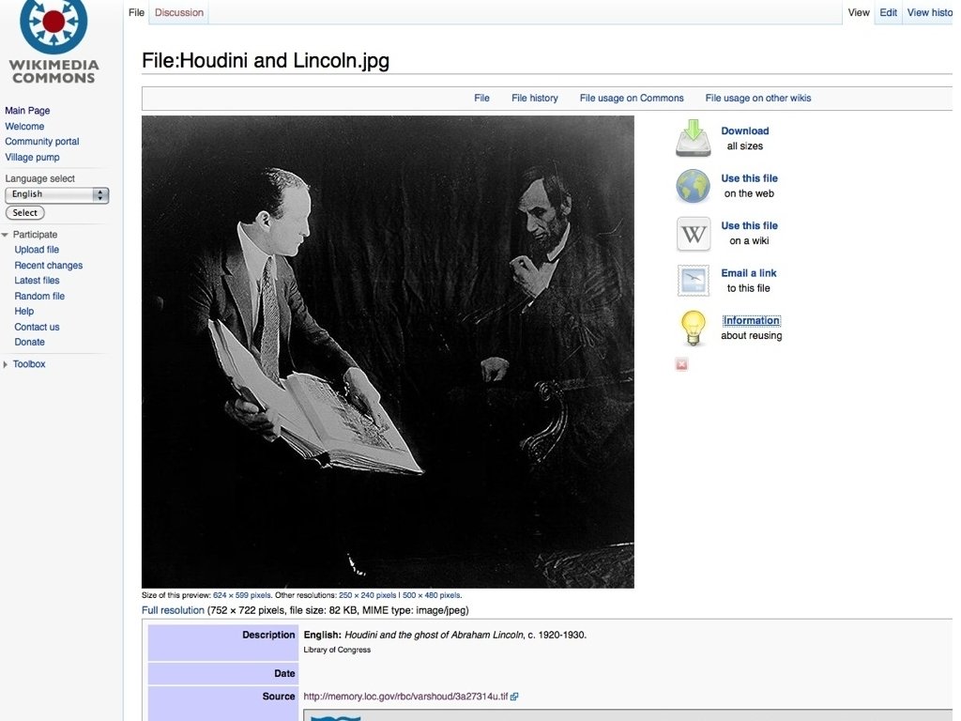The image size is (961, 721).
Task: Click external link icon beside source URL
Action: pos(514,697)
